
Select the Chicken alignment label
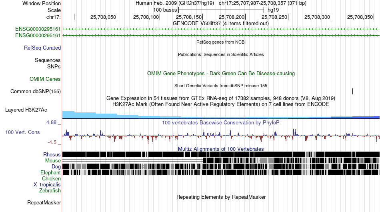pyautogui.click(x=51, y=178)
